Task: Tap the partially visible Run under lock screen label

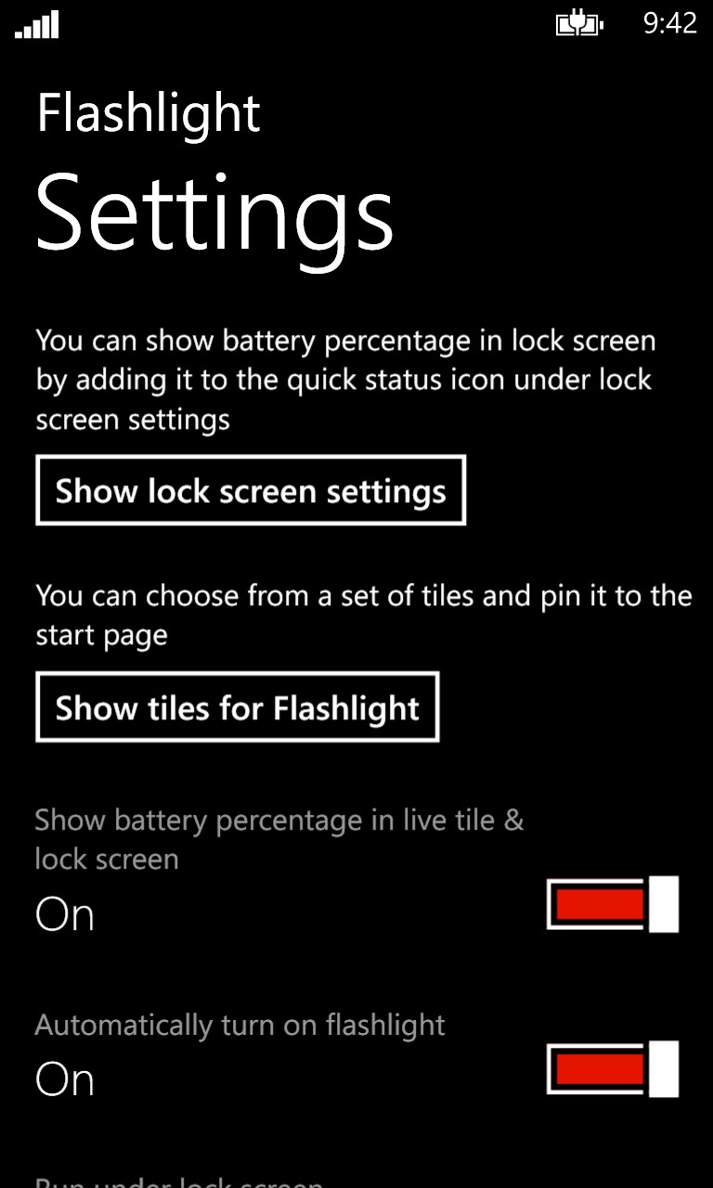Action: pyautogui.click(x=179, y=1181)
